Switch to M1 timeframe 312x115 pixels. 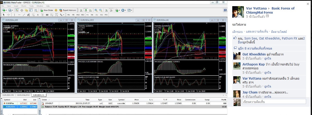[x=69, y=15]
